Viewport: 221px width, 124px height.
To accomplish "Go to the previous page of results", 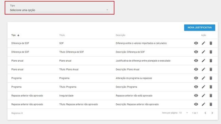I will [x=205, y=113].
